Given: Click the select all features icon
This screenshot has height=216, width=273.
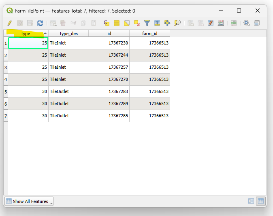Looking at the screenshot, I should (117, 23).
